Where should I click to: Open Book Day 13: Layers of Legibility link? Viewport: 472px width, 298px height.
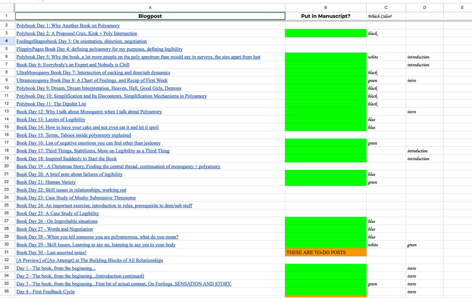tap(51, 119)
